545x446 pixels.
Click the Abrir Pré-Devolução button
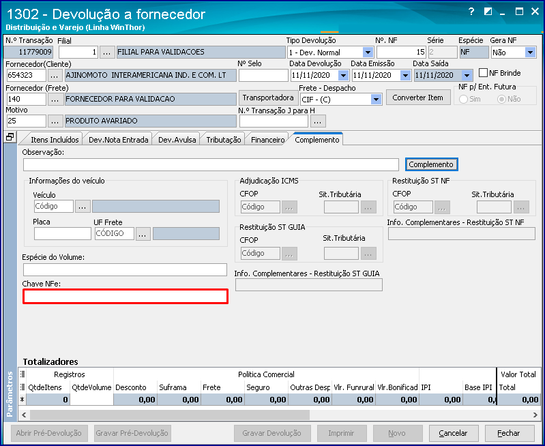click(x=49, y=433)
